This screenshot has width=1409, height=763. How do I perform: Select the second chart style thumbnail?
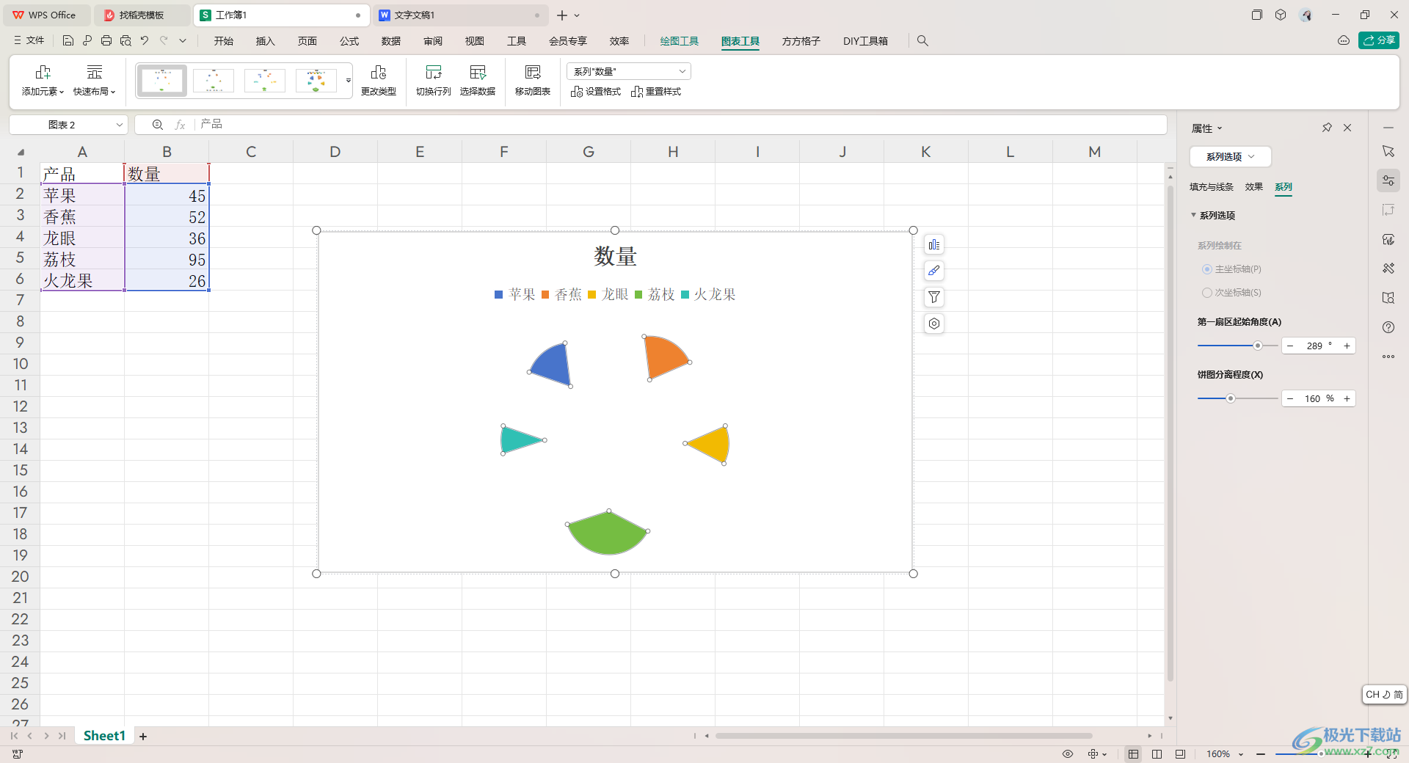(214, 81)
